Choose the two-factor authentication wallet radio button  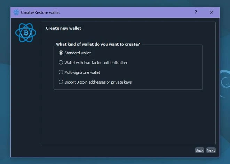click(x=61, y=63)
